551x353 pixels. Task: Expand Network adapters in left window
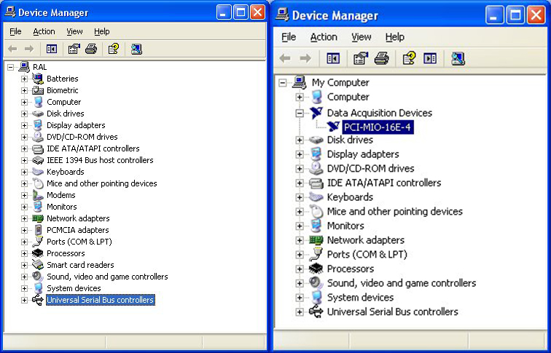point(24,218)
